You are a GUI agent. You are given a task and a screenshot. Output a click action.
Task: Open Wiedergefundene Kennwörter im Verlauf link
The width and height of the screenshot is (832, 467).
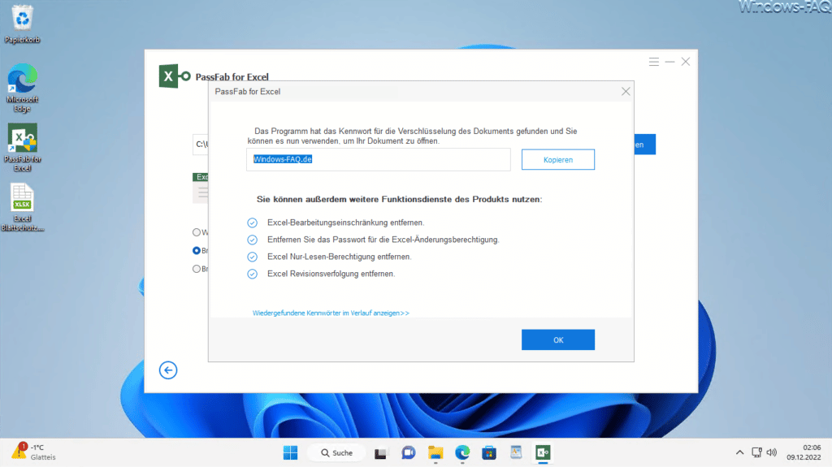(x=331, y=313)
